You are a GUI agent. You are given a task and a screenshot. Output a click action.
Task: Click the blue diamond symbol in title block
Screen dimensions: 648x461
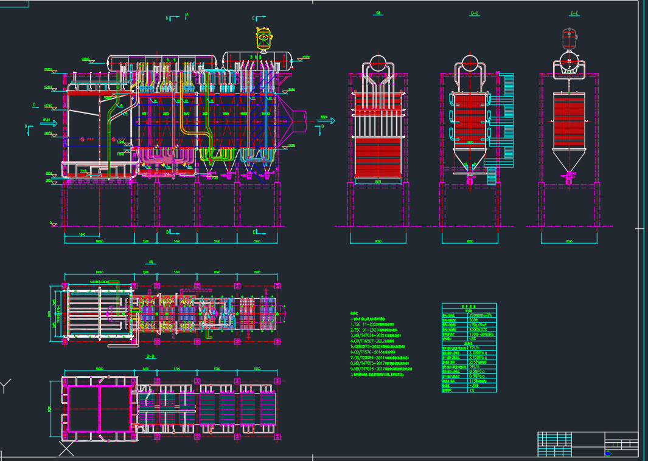click(608, 452)
